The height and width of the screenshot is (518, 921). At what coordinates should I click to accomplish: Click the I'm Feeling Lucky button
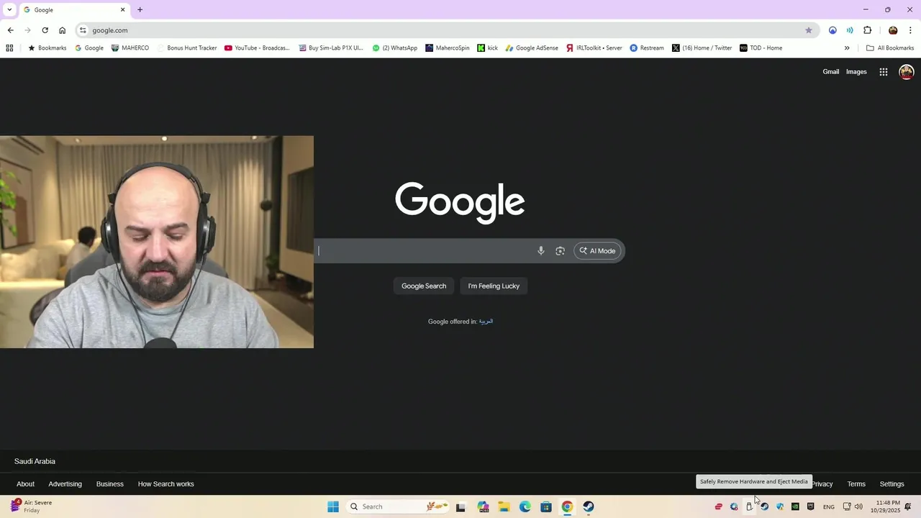[x=494, y=286]
